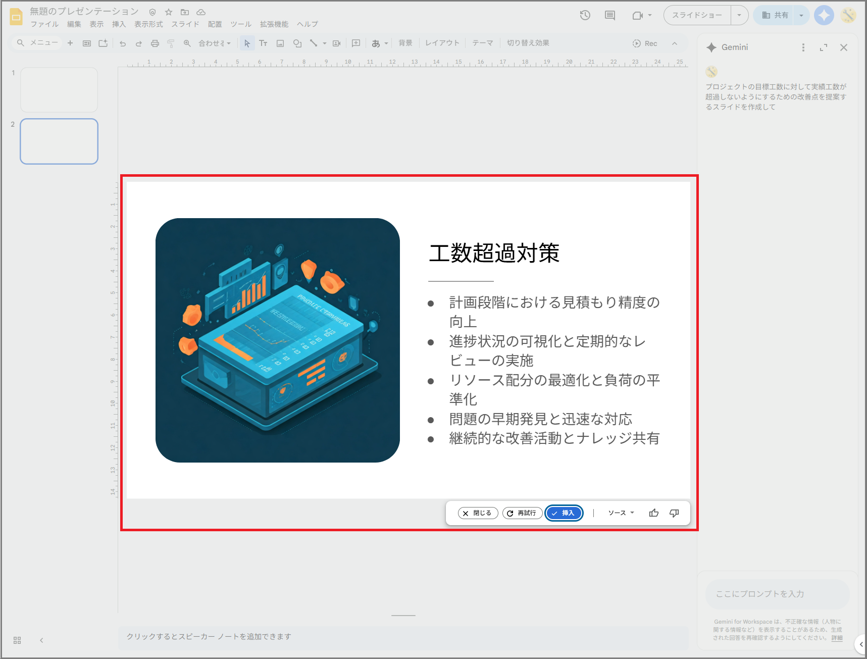Collapse the filmstrip with left chevron
This screenshot has height=659, width=867.
click(41, 640)
